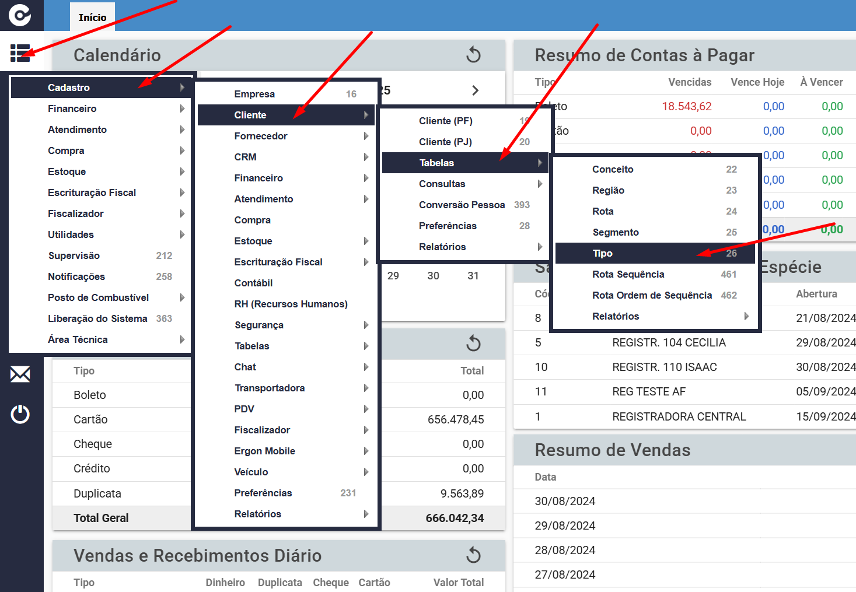The height and width of the screenshot is (592, 856).
Task: Open Preferências 231 in Cadastro submenu
Action: pos(287,493)
